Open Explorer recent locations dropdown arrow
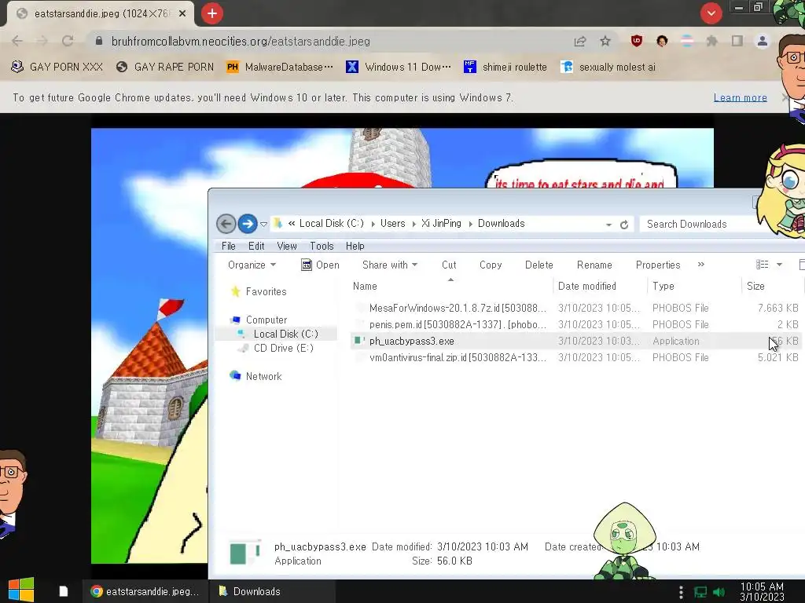Viewport: 805px width, 603px height. (x=263, y=224)
